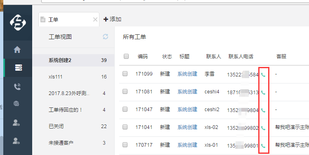Viewport: 309px width, 155px height.
Task: Click the 标题 column header
Action: 184,57
